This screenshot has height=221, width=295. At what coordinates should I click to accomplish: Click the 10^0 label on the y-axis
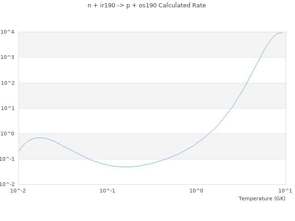click(8, 134)
